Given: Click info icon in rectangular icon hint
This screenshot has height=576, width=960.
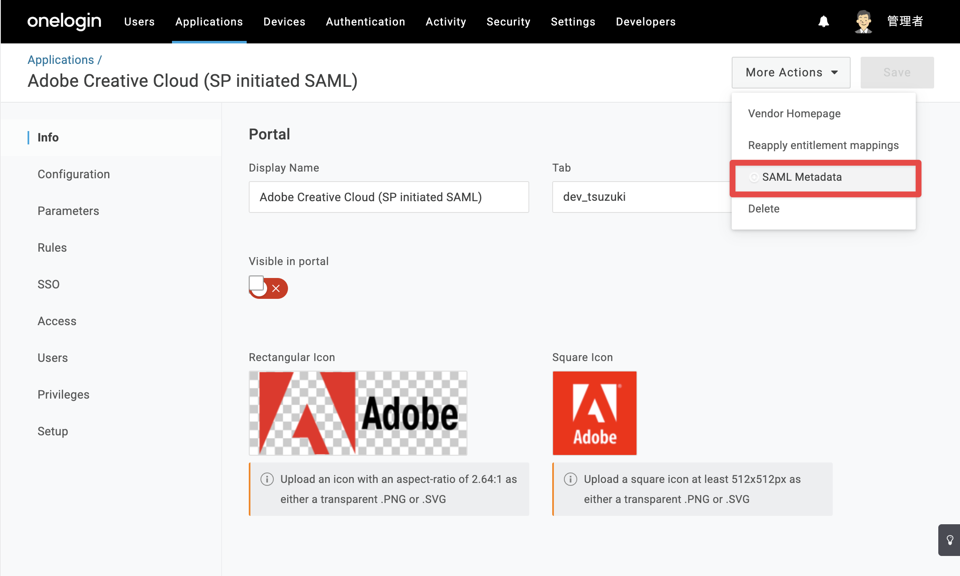Looking at the screenshot, I should pos(267,479).
